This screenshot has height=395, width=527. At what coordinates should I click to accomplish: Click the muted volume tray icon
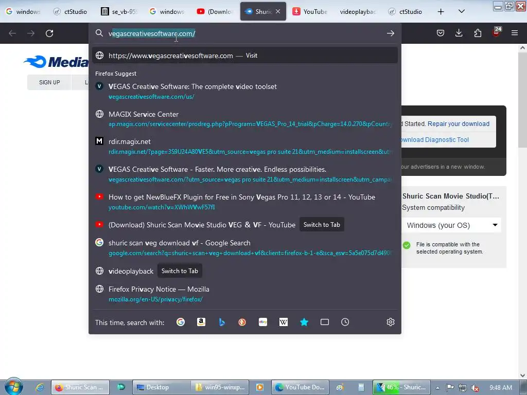click(475, 388)
